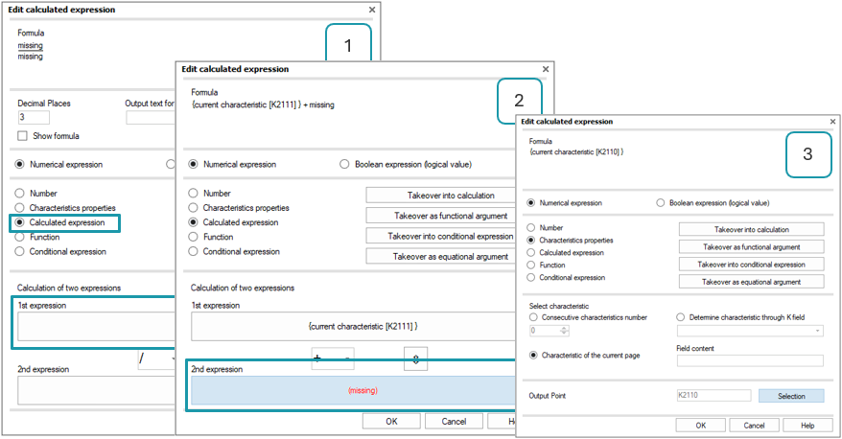Viewport: 842px width, 439px height.
Task: Click Takeover into calculation in dialog 2
Action: click(440, 196)
